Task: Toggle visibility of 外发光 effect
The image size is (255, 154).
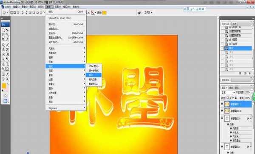Action: [231, 132]
